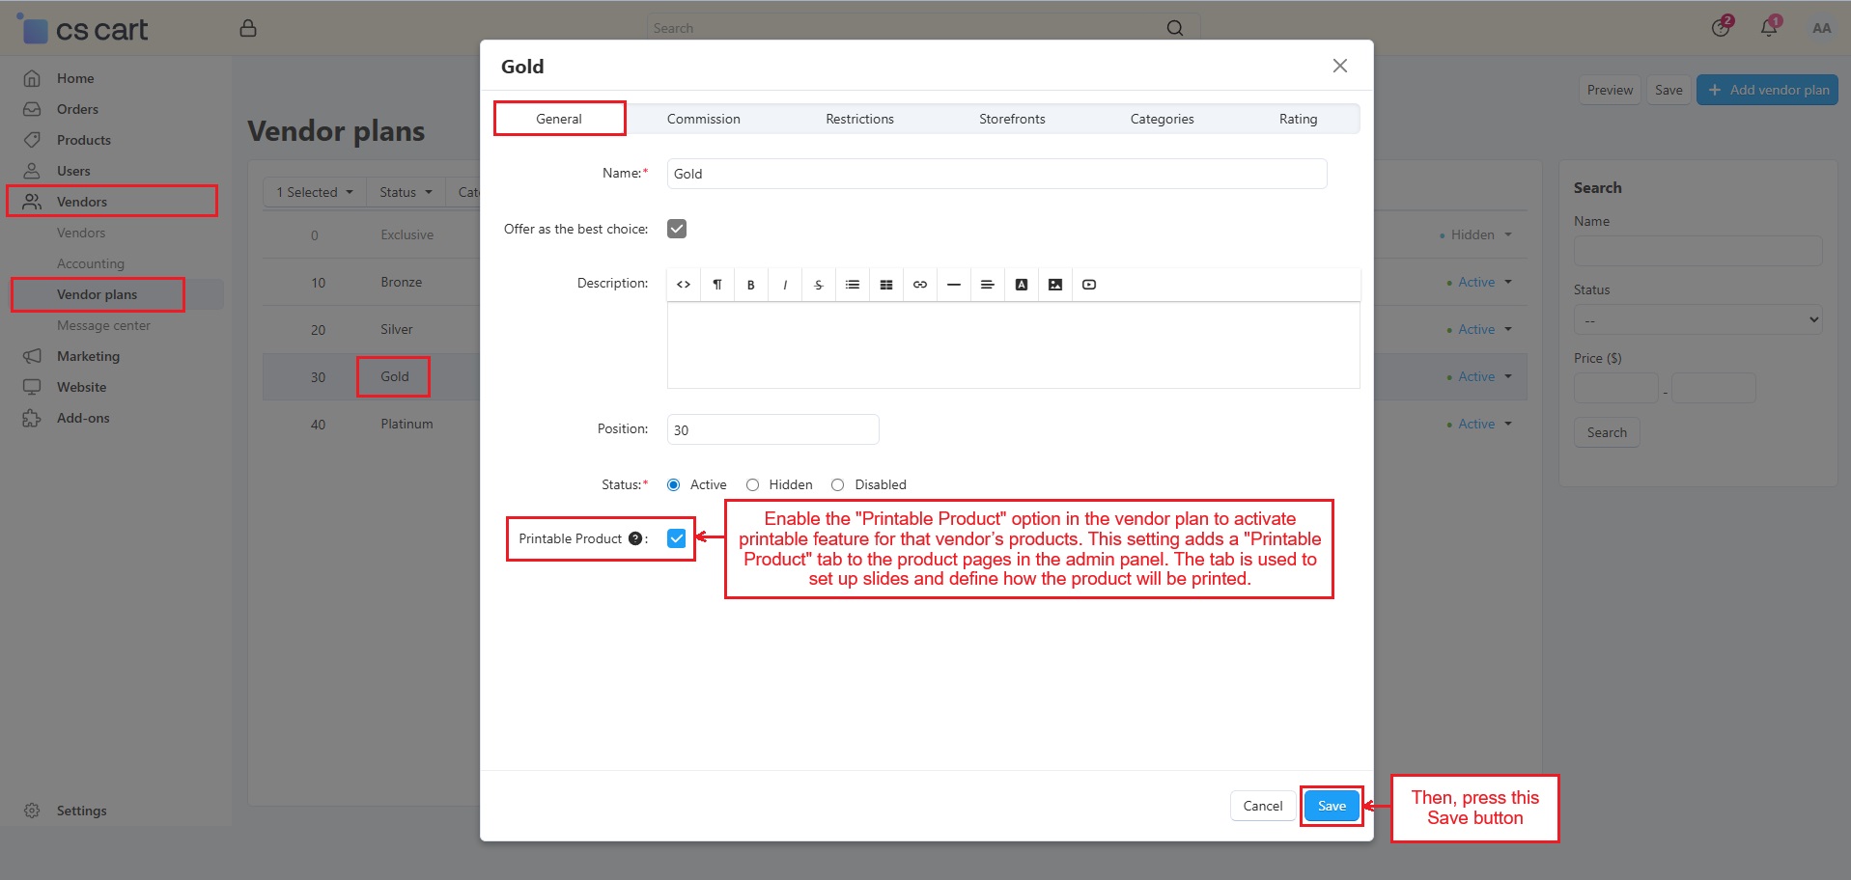Uncheck Offer as the best choice

click(x=677, y=229)
